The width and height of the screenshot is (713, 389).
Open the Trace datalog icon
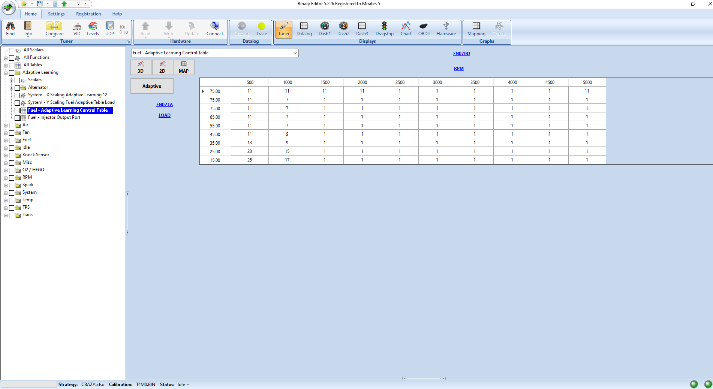coord(262,29)
